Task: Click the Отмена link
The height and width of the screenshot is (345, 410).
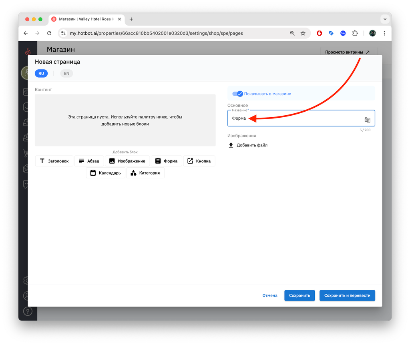Action: tap(270, 295)
